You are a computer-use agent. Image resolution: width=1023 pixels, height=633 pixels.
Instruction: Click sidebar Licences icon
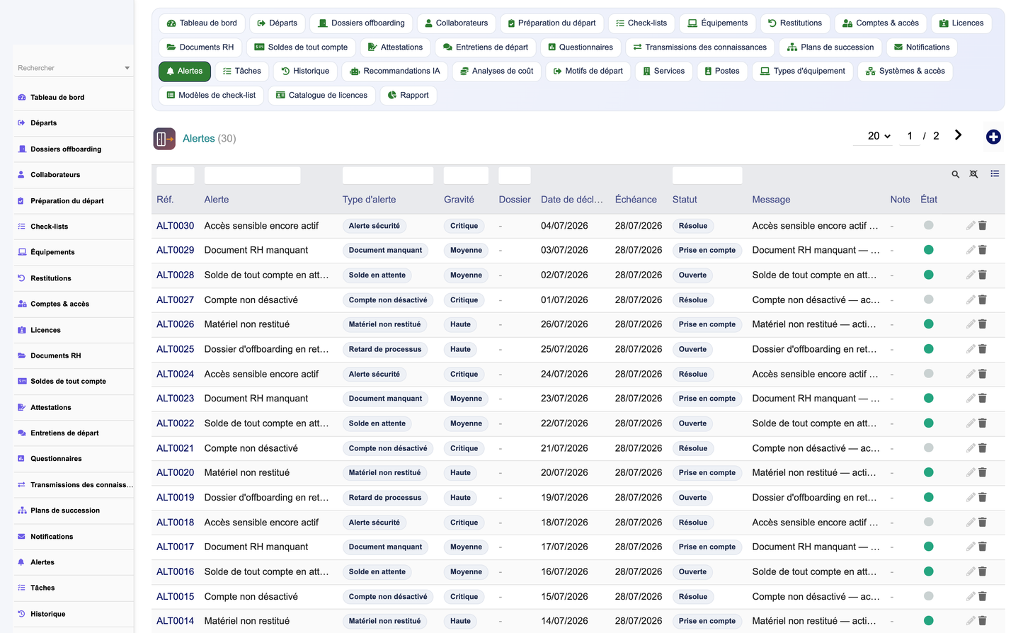[x=22, y=330]
